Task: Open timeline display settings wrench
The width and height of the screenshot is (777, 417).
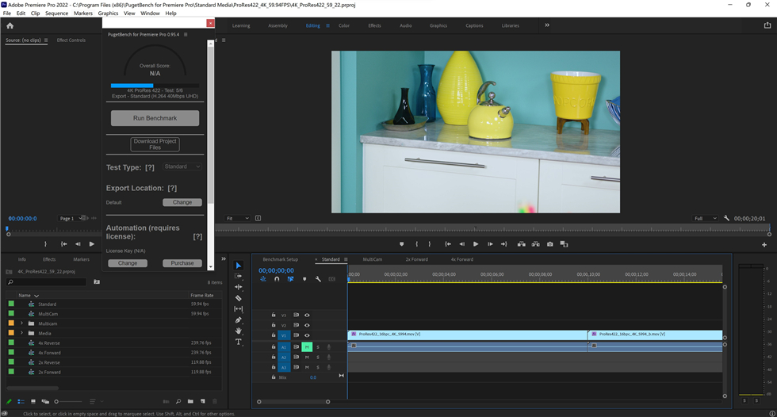Action: (318, 279)
